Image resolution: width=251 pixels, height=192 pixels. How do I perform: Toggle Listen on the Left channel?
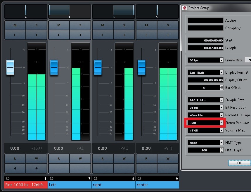[59, 35]
